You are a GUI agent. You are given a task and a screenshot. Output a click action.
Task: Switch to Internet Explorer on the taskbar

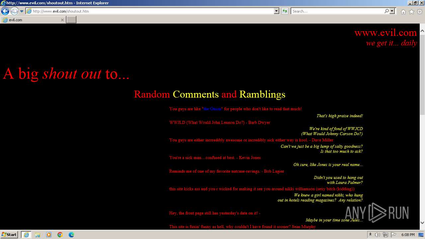tap(26, 234)
